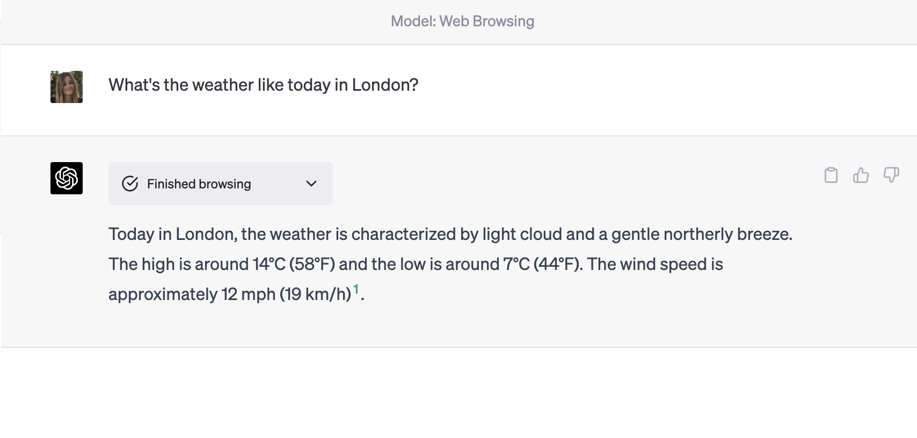Click the checkmark circle beside Finished browsing
This screenshot has width=917, height=438.
tap(130, 184)
